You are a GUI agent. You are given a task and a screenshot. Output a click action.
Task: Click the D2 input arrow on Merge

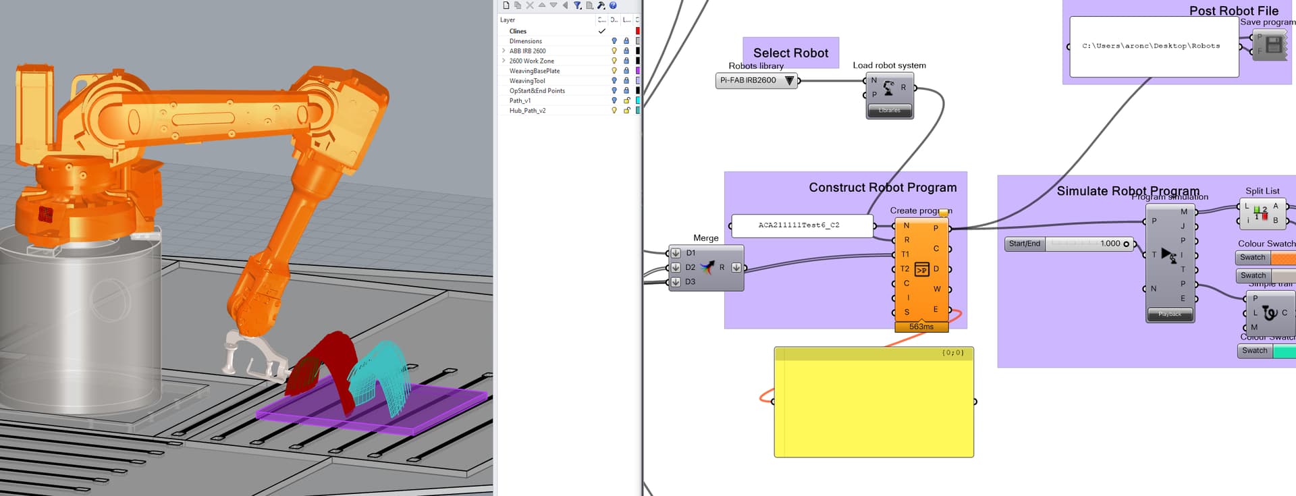point(676,268)
